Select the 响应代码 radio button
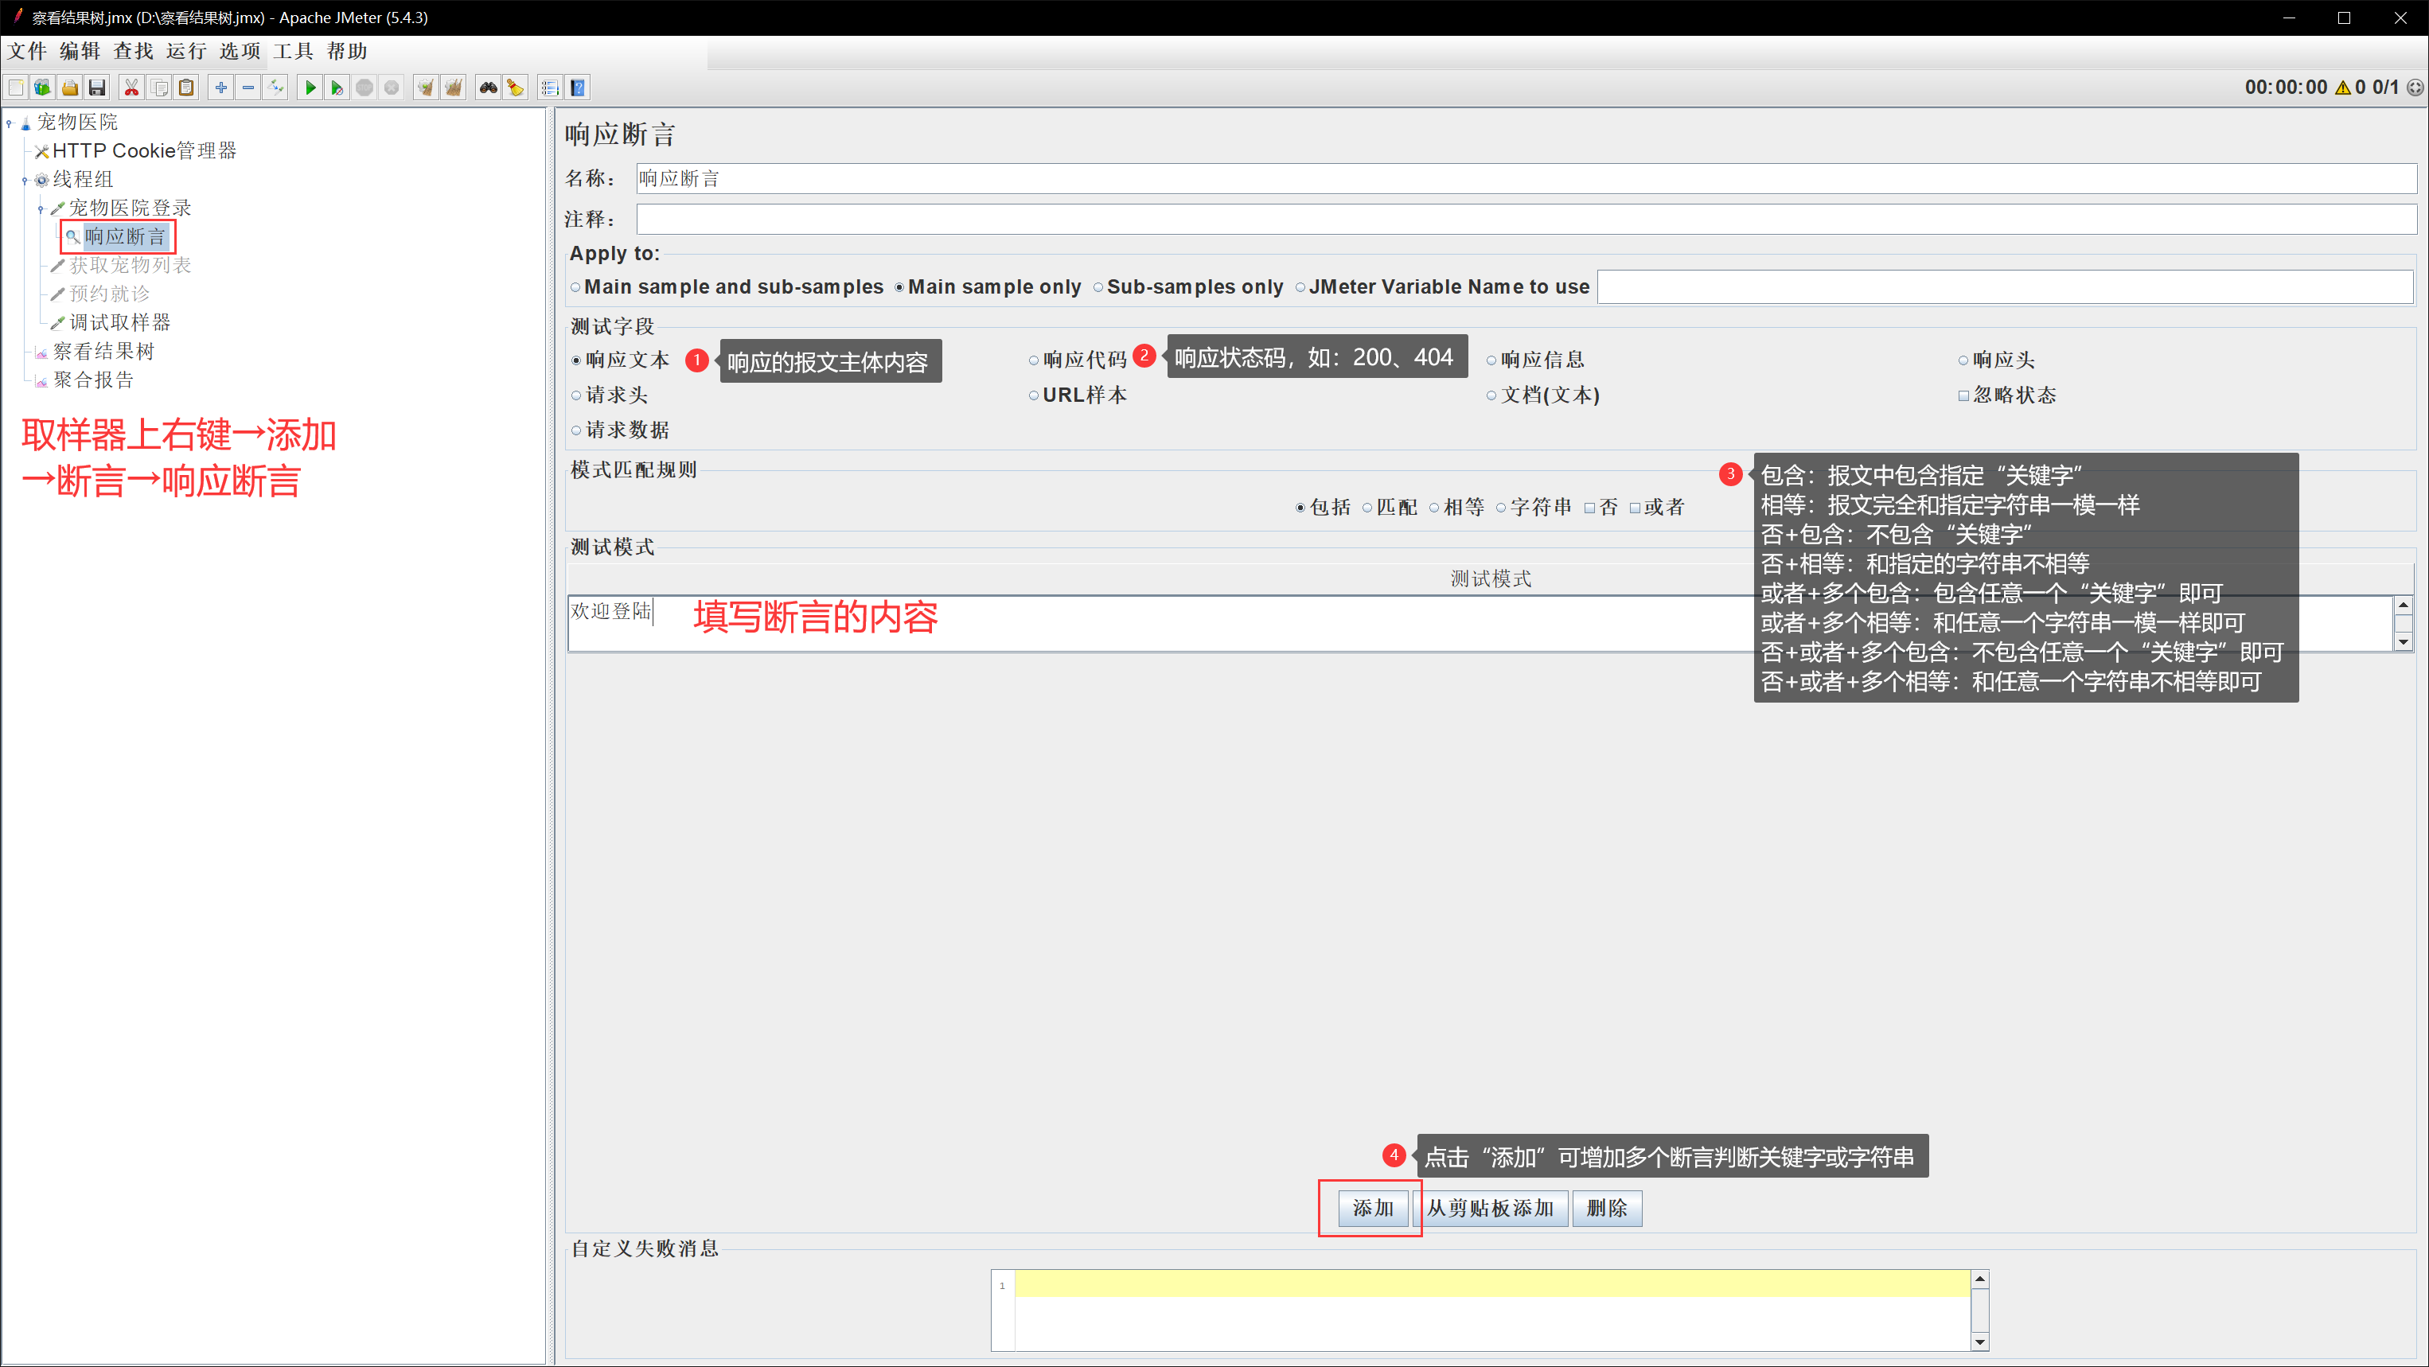2429x1367 pixels. [x=1034, y=360]
